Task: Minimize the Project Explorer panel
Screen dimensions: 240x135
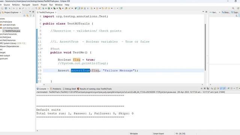Action: 30,12
